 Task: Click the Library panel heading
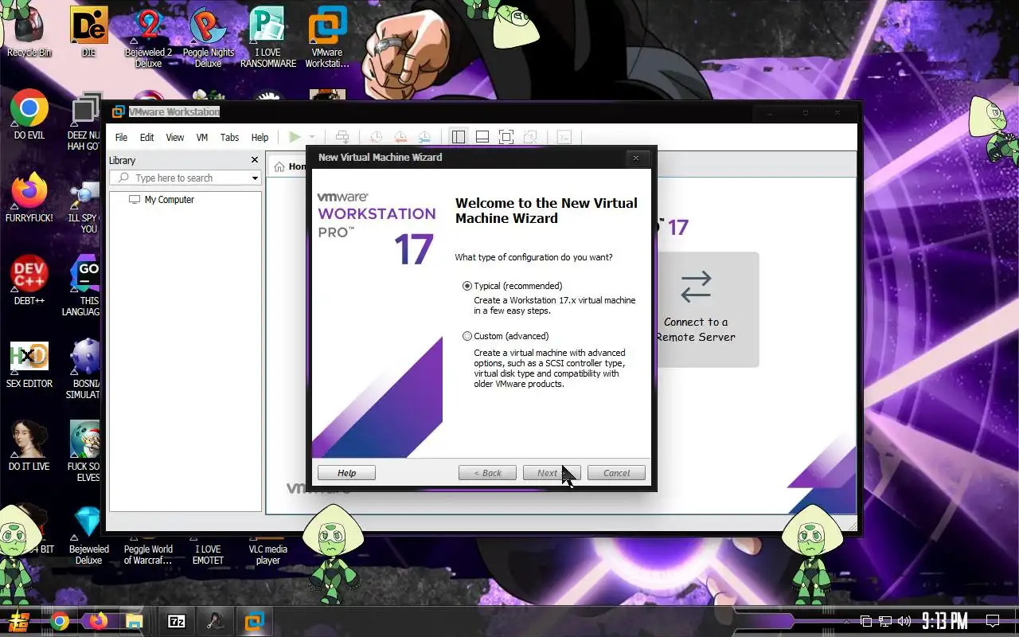pos(122,161)
